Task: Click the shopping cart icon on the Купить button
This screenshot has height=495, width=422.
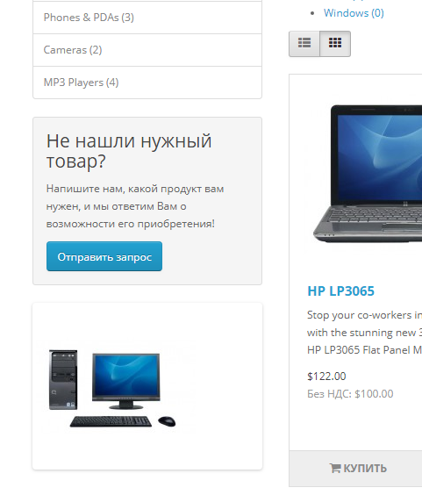Action: pyautogui.click(x=335, y=468)
